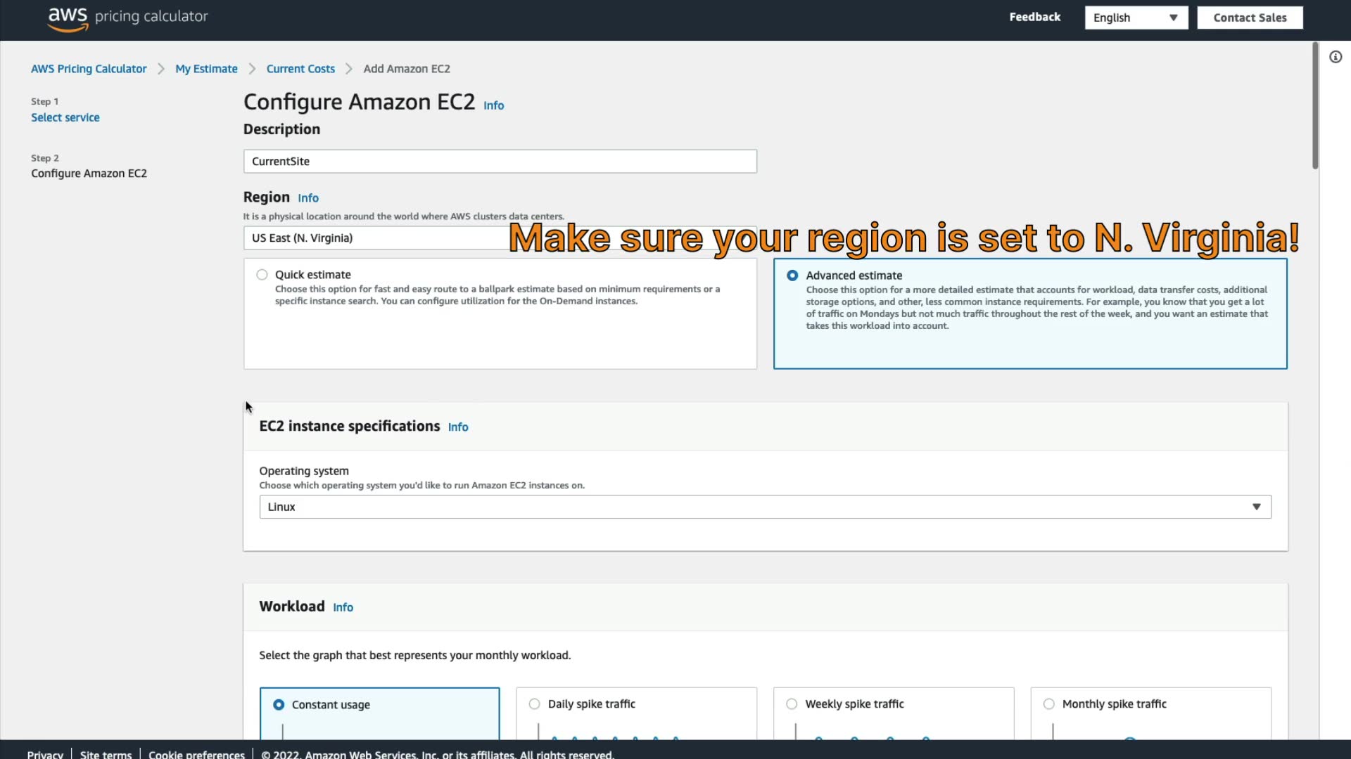Click Info next to Configure Amazon EC2

click(x=493, y=105)
